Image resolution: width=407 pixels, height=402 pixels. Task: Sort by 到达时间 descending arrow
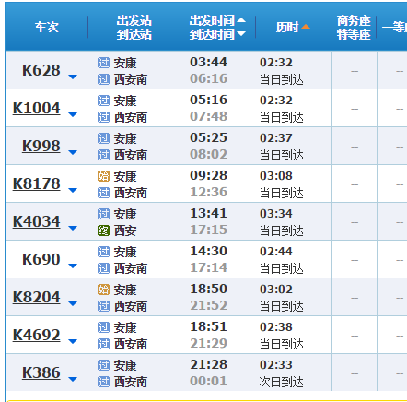(x=241, y=34)
